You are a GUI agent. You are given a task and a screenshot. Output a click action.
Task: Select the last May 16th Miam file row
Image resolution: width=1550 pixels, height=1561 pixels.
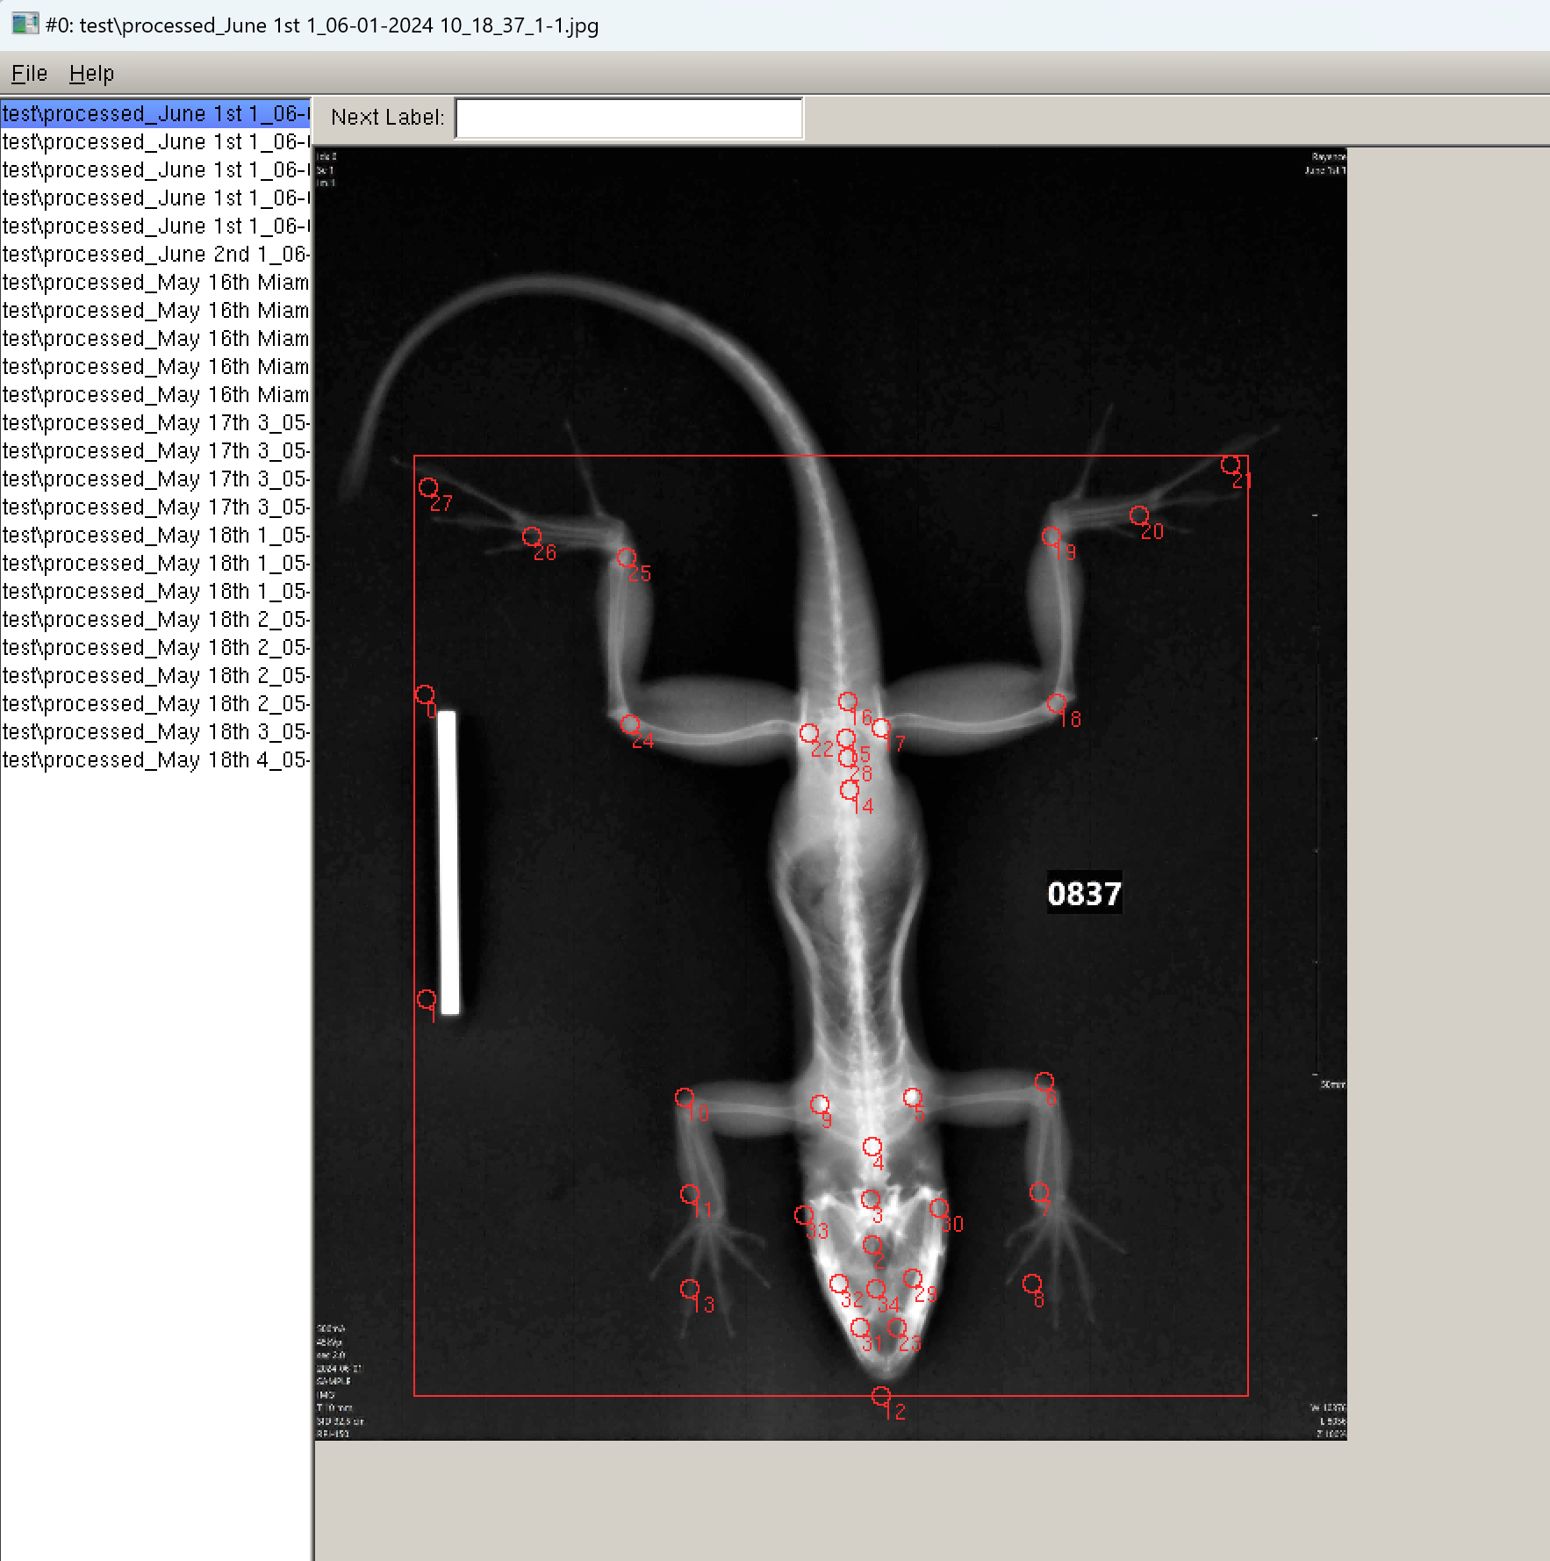point(155,394)
